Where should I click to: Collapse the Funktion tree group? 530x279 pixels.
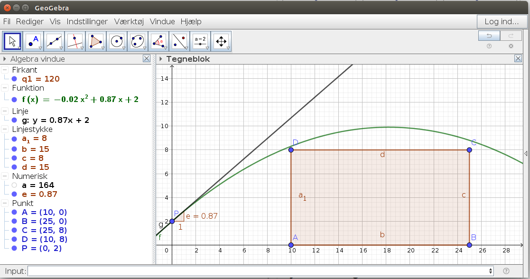click(5, 88)
